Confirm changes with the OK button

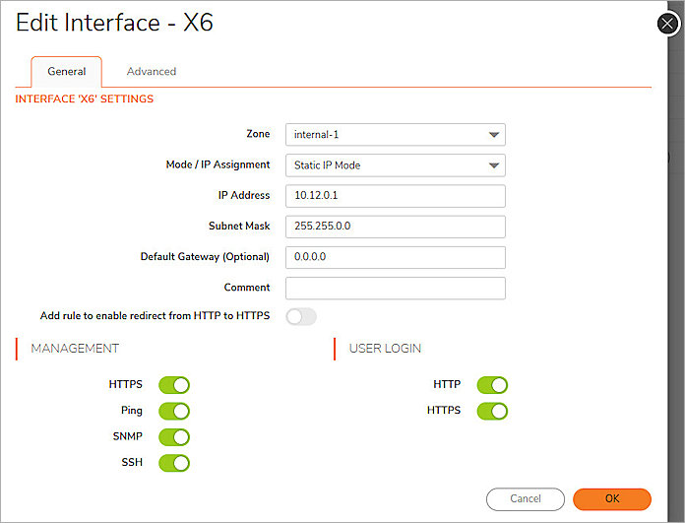[x=611, y=499]
